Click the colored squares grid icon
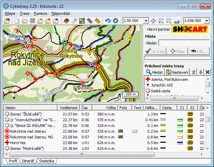214x167 pixels. click(x=82, y=21)
